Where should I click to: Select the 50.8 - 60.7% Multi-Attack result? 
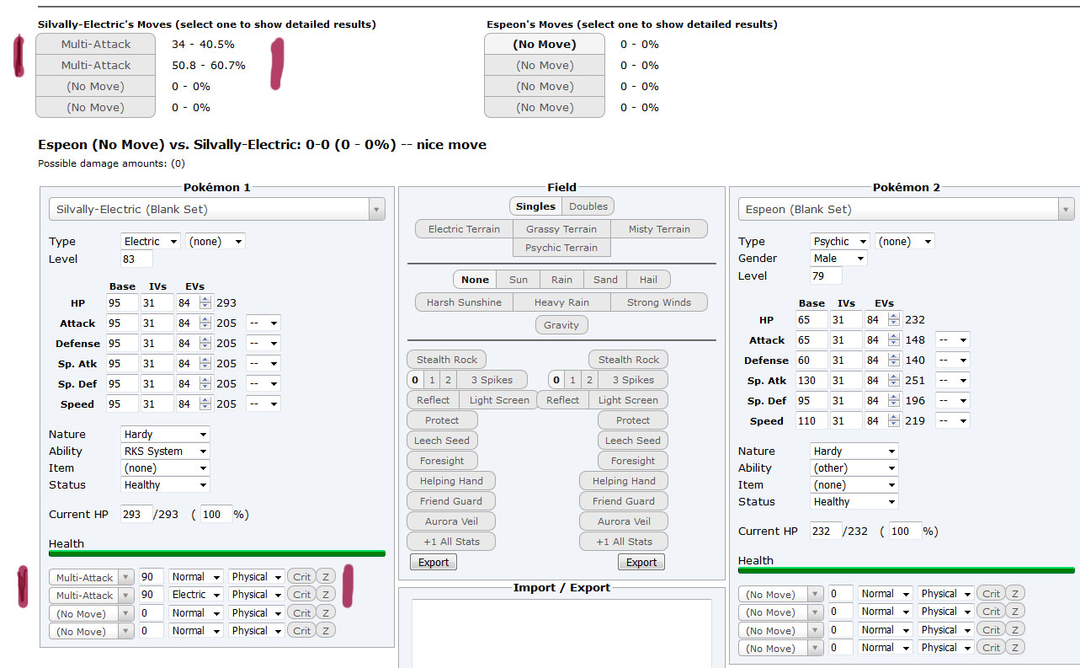click(x=95, y=66)
